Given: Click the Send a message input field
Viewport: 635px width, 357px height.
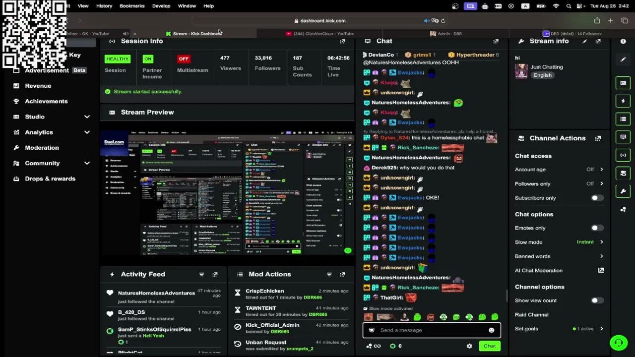Looking at the screenshot, I should tap(432, 330).
